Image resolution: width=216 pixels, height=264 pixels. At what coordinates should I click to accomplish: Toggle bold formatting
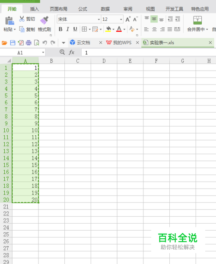pos(60,29)
